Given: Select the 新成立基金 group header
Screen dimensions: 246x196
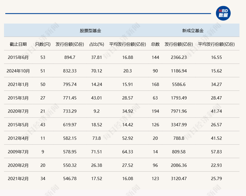Looking at the screenshot, I should point(193,31).
